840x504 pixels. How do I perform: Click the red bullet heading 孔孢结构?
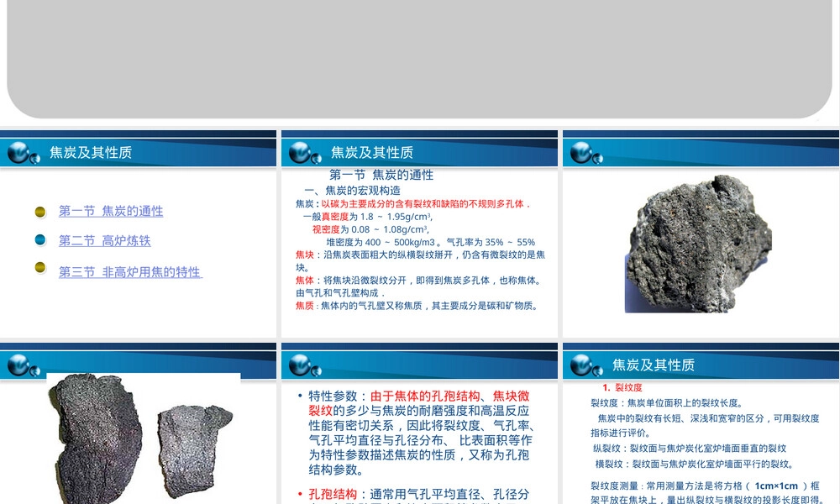click(333, 495)
